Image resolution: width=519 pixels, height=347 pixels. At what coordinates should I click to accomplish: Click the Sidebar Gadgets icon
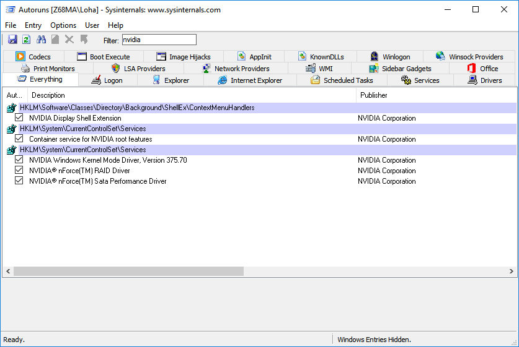pyautogui.click(x=374, y=68)
